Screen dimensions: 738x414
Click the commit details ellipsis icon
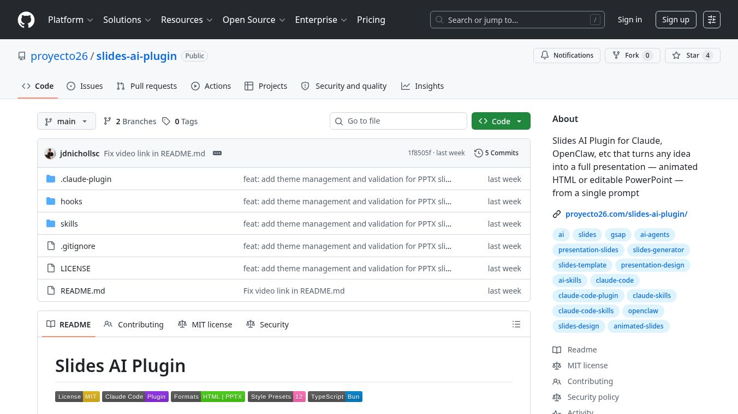[217, 153]
